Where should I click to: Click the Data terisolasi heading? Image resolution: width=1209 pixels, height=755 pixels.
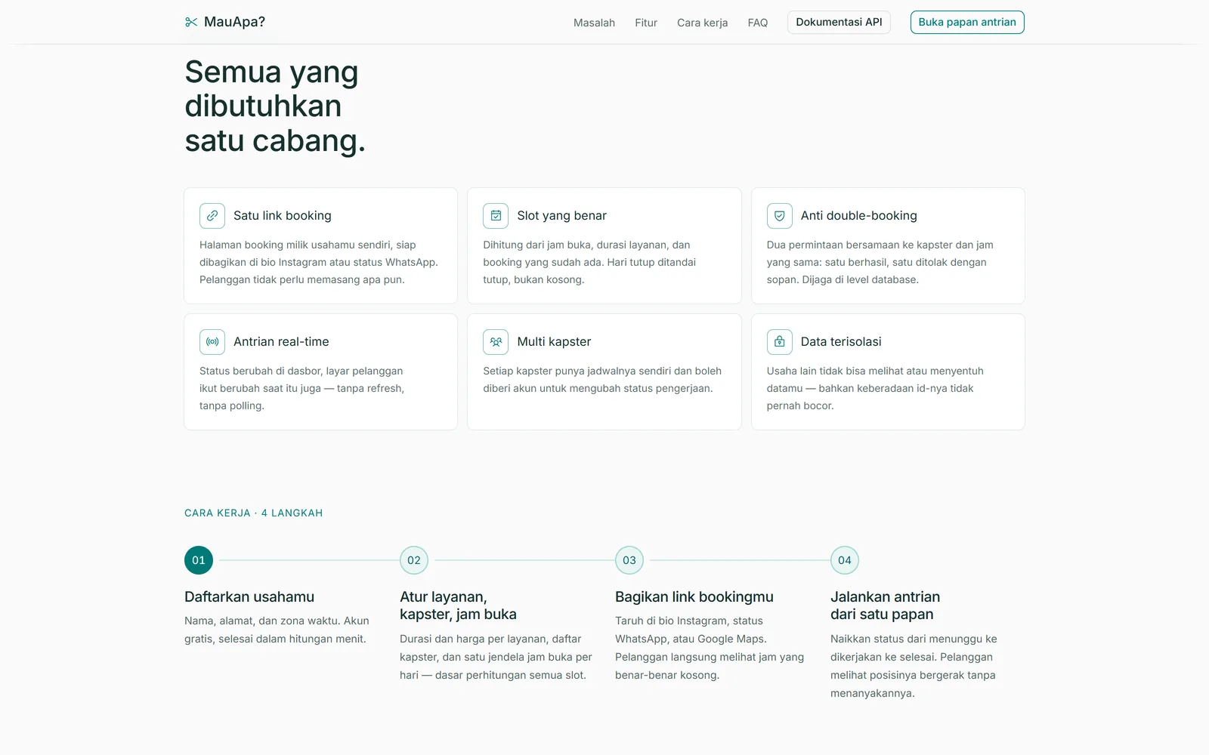(x=841, y=342)
